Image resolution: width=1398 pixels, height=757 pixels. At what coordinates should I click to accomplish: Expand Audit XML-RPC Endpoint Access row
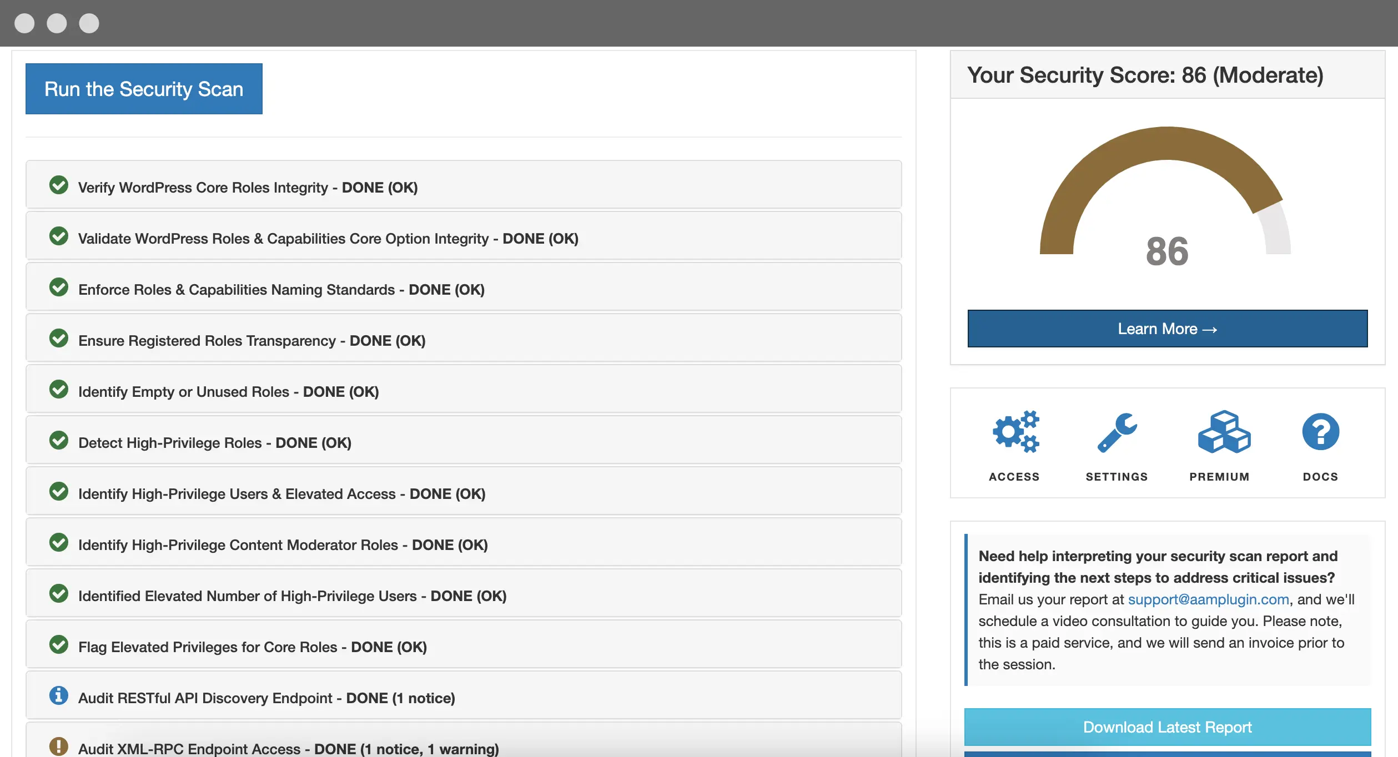point(464,740)
